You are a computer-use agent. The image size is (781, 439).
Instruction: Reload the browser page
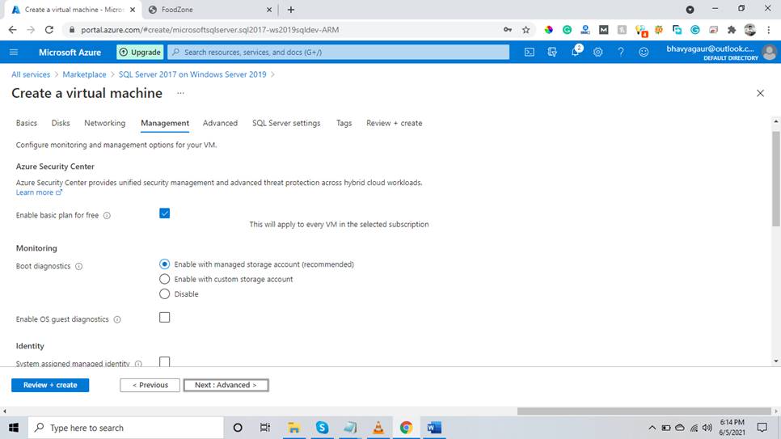pyautogui.click(x=49, y=30)
